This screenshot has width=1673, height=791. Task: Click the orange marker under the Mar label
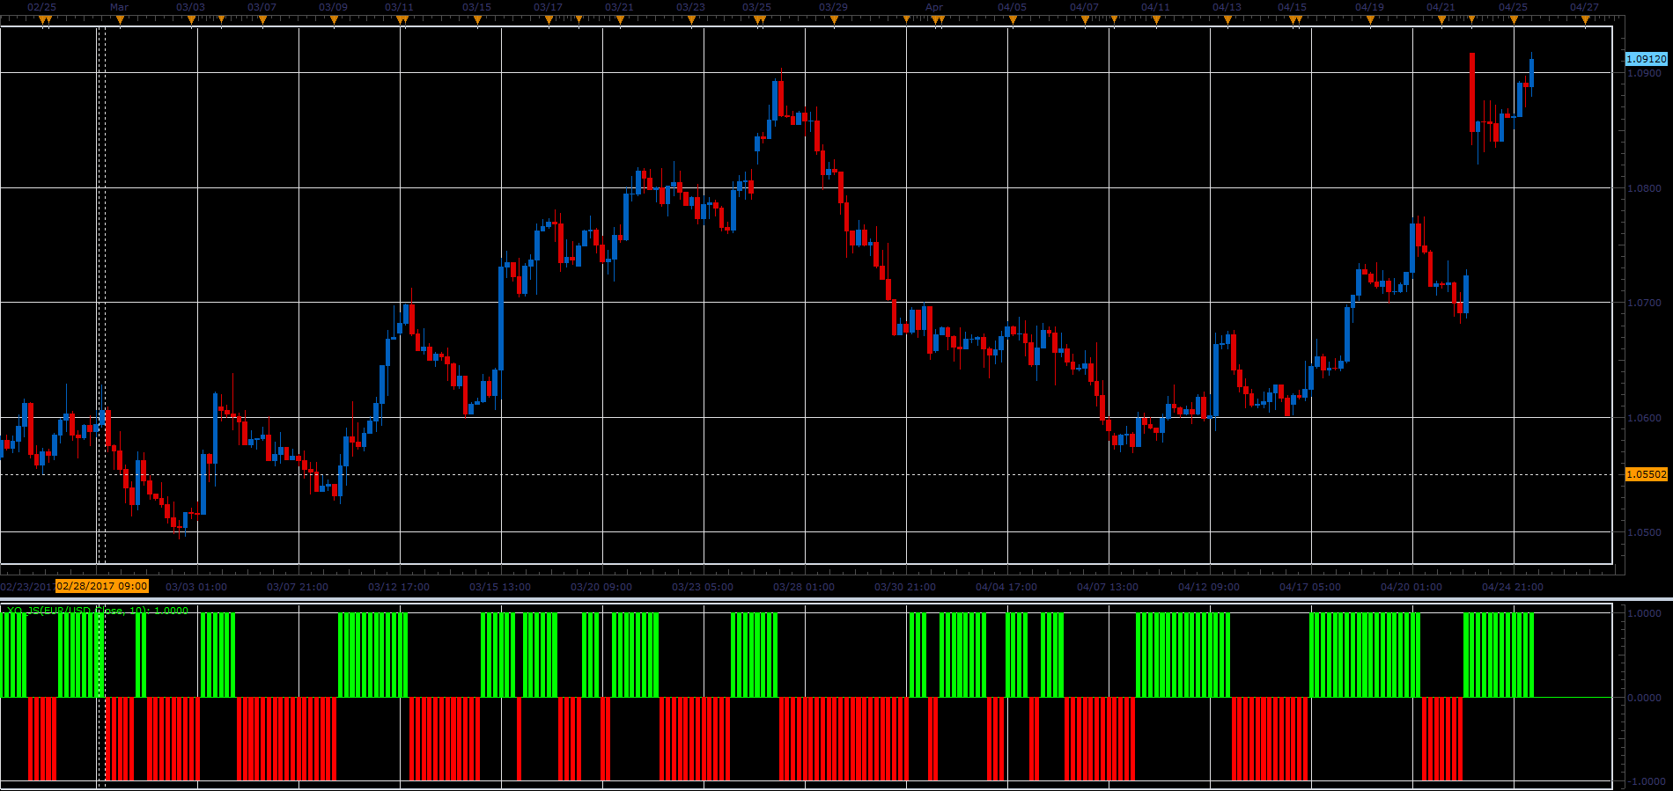120,19
